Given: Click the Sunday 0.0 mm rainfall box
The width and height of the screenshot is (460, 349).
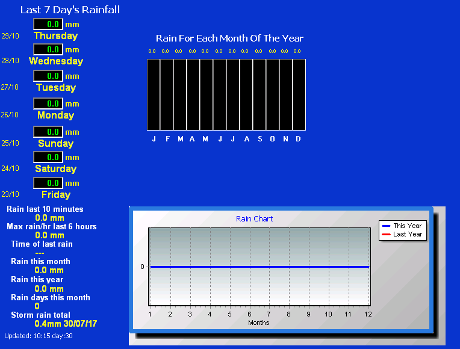Looking at the screenshot, I should coord(48,132).
